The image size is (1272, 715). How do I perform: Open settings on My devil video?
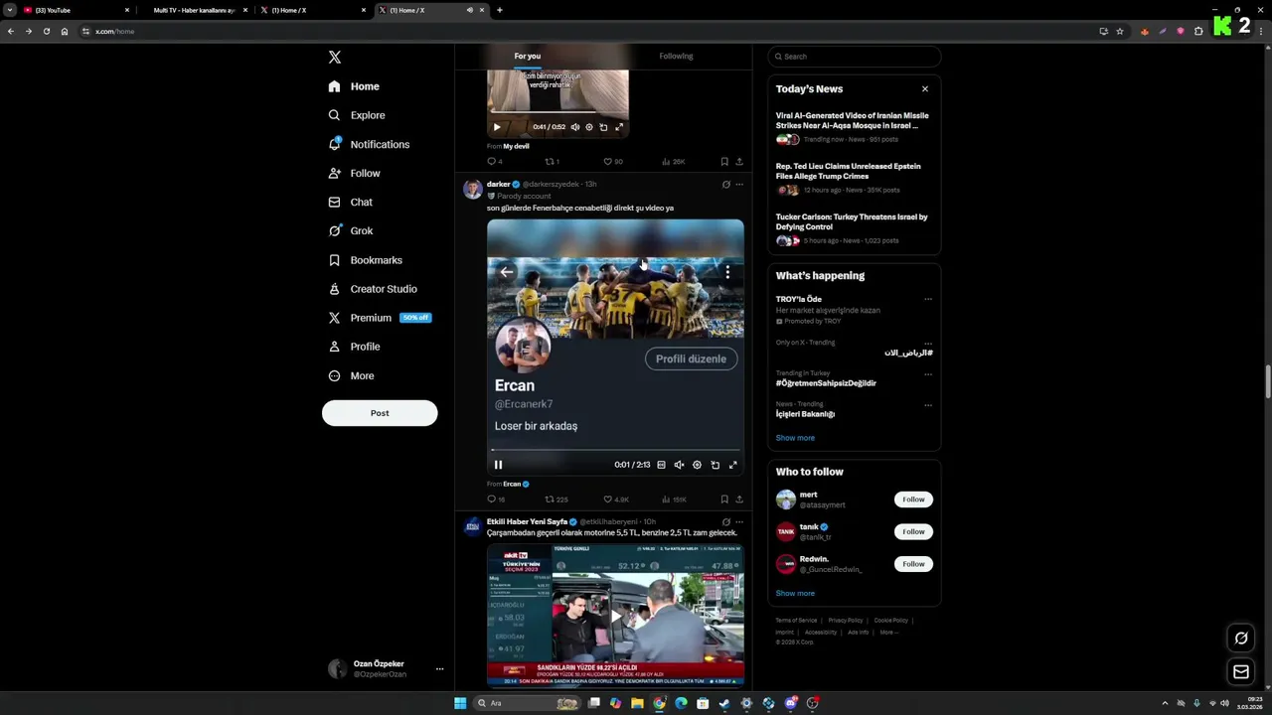tap(589, 127)
